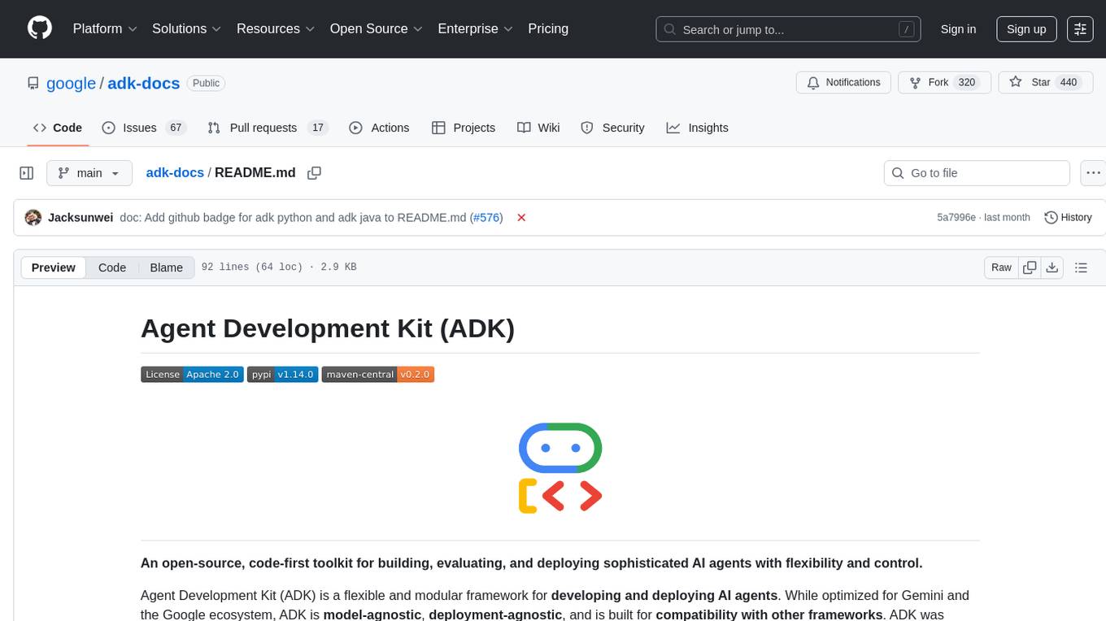1106x621 pixels.
Task: Click the repository icon beside google
Action: click(x=33, y=83)
